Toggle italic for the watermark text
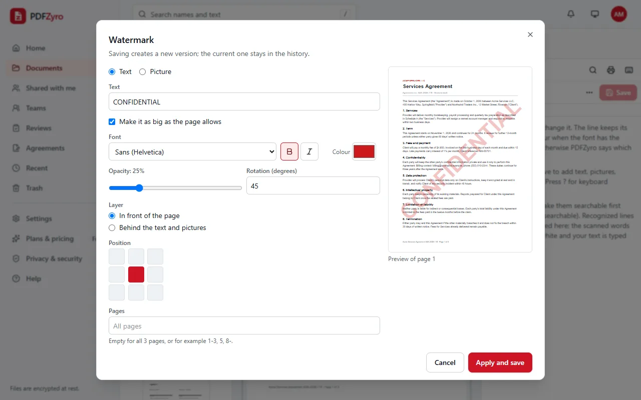The width and height of the screenshot is (641, 400). click(309, 151)
